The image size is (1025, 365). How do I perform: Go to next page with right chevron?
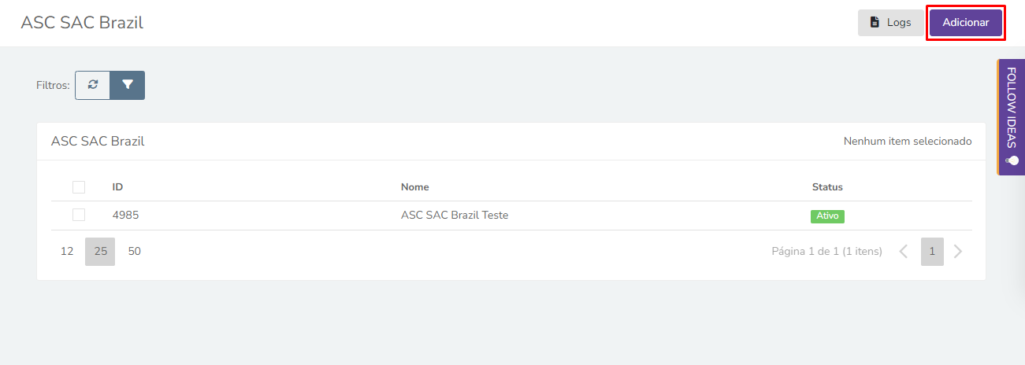[x=958, y=252]
